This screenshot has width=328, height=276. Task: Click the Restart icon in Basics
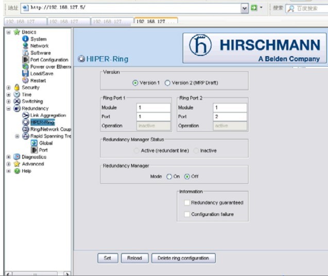coord(26,80)
